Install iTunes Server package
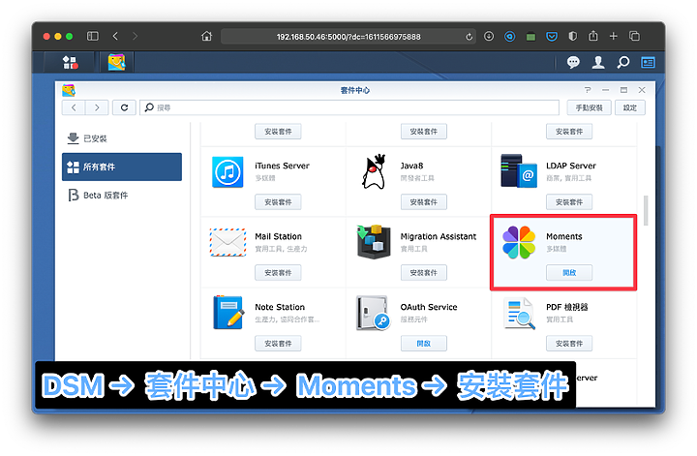Screen dimensions: 697x456 [278, 202]
